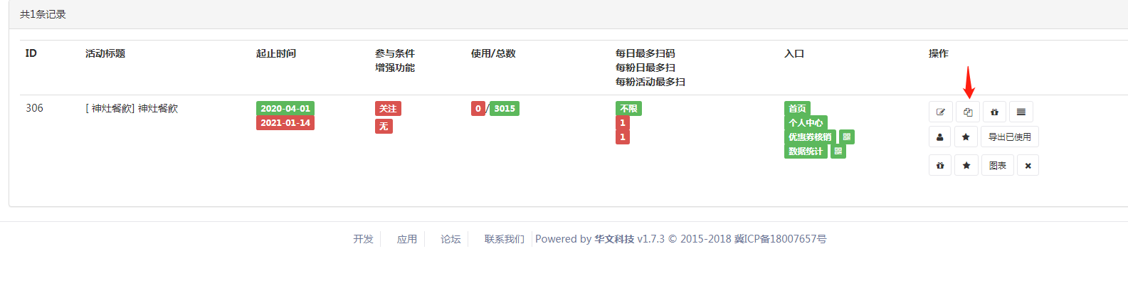Click the 导出已使用 export button
This screenshot has height=308, width=1128.
click(x=1010, y=137)
